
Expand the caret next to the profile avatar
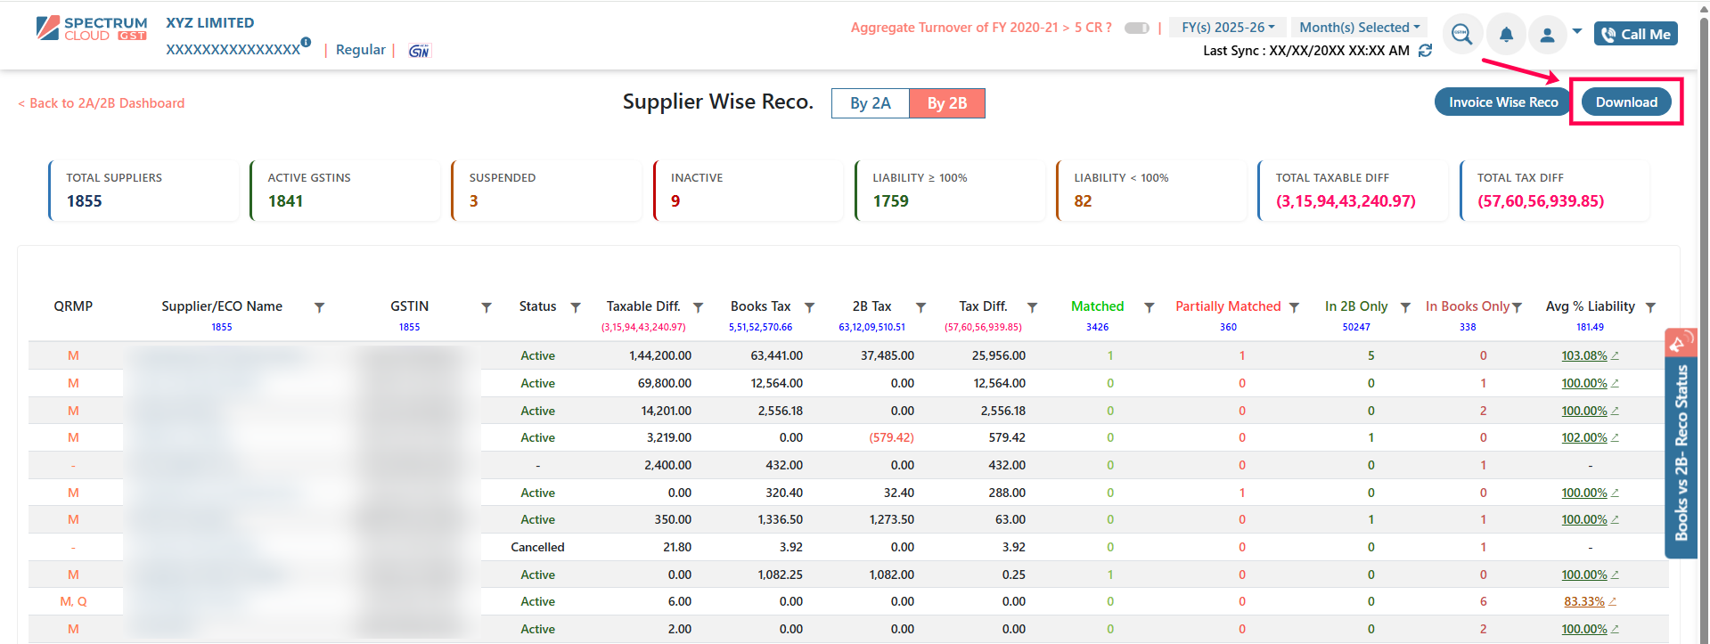click(x=1577, y=31)
